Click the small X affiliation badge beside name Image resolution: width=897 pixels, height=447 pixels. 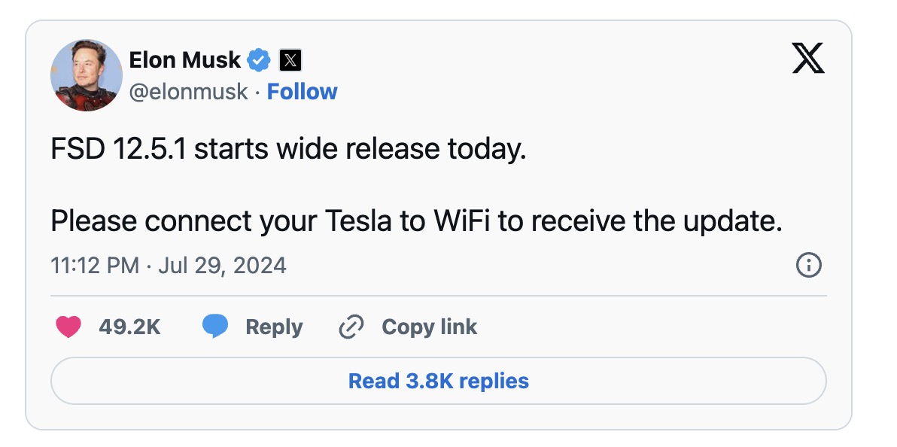tap(290, 59)
